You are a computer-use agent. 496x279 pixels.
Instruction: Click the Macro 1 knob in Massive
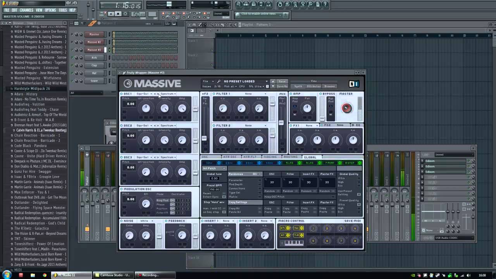point(313,229)
